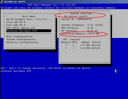Select HP-UX Primary Boot entry
The height and width of the screenshot is (99, 128).
pos(29,19)
